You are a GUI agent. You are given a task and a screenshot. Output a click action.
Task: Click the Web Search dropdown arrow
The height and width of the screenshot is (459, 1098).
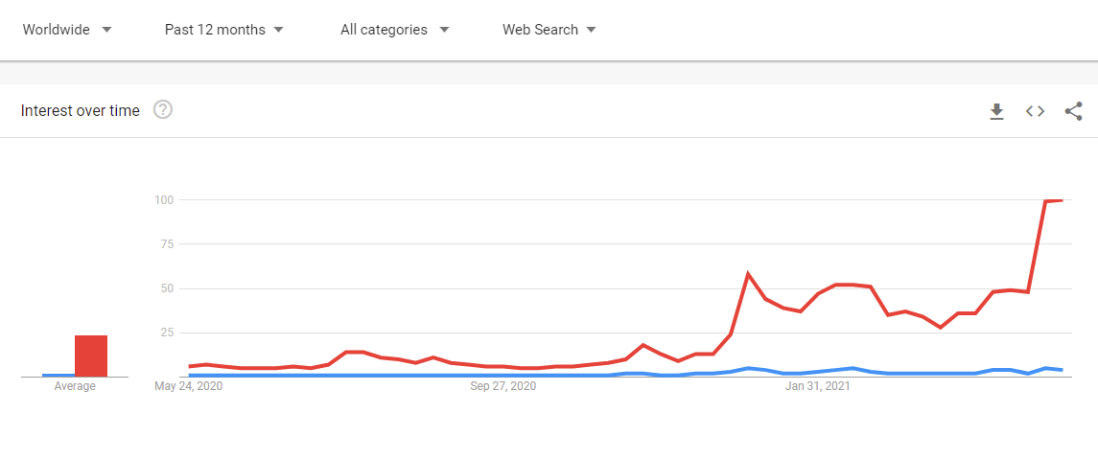(591, 30)
